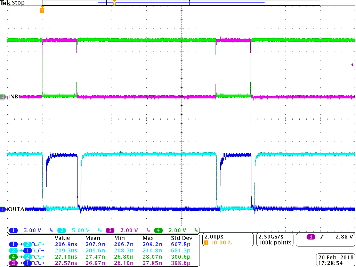Click the Tek Stop status indicator
This screenshot has width=356, height=267.
[x=12, y=3]
